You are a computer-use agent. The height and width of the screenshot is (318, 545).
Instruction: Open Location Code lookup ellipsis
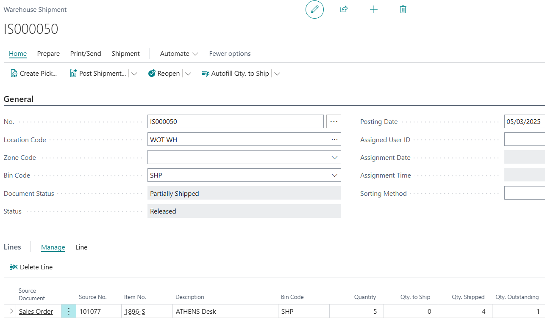[x=335, y=140]
